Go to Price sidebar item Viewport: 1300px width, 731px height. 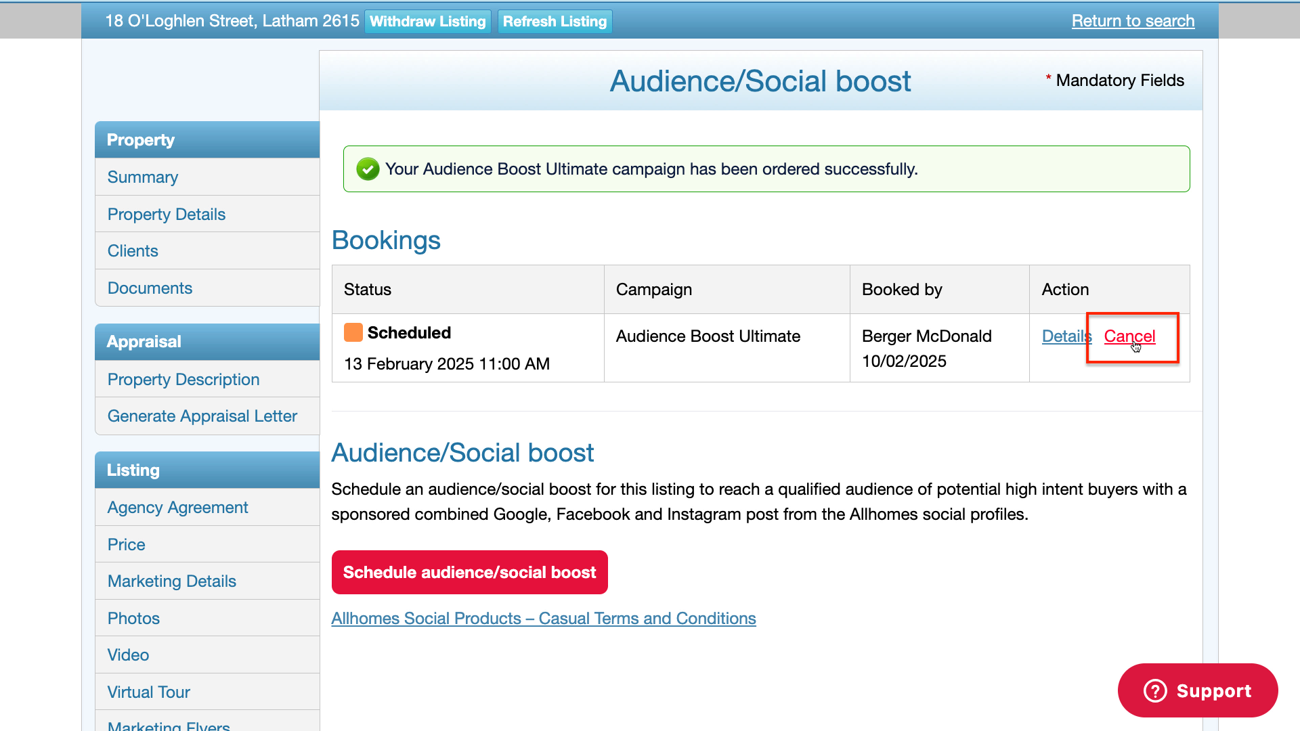pos(207,545)
